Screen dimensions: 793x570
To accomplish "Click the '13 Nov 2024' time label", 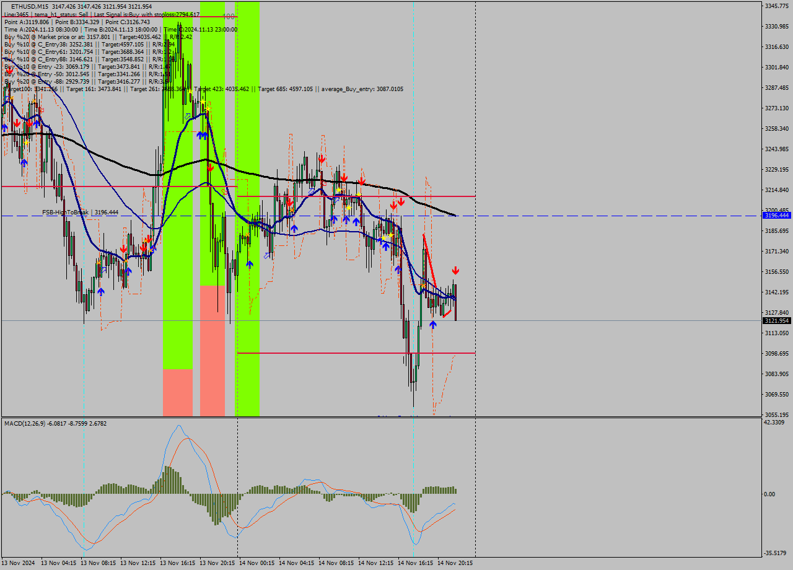I will pyautogui.click(x=19, y=563).
